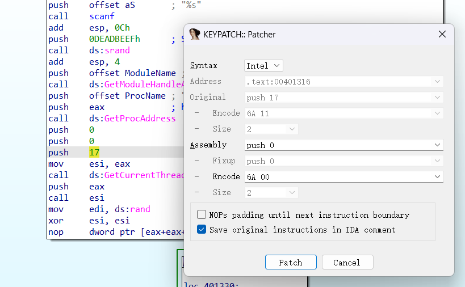Expand the Encode 6A 00 dropdown
465x287 pixels.
(x=437, y=177)
